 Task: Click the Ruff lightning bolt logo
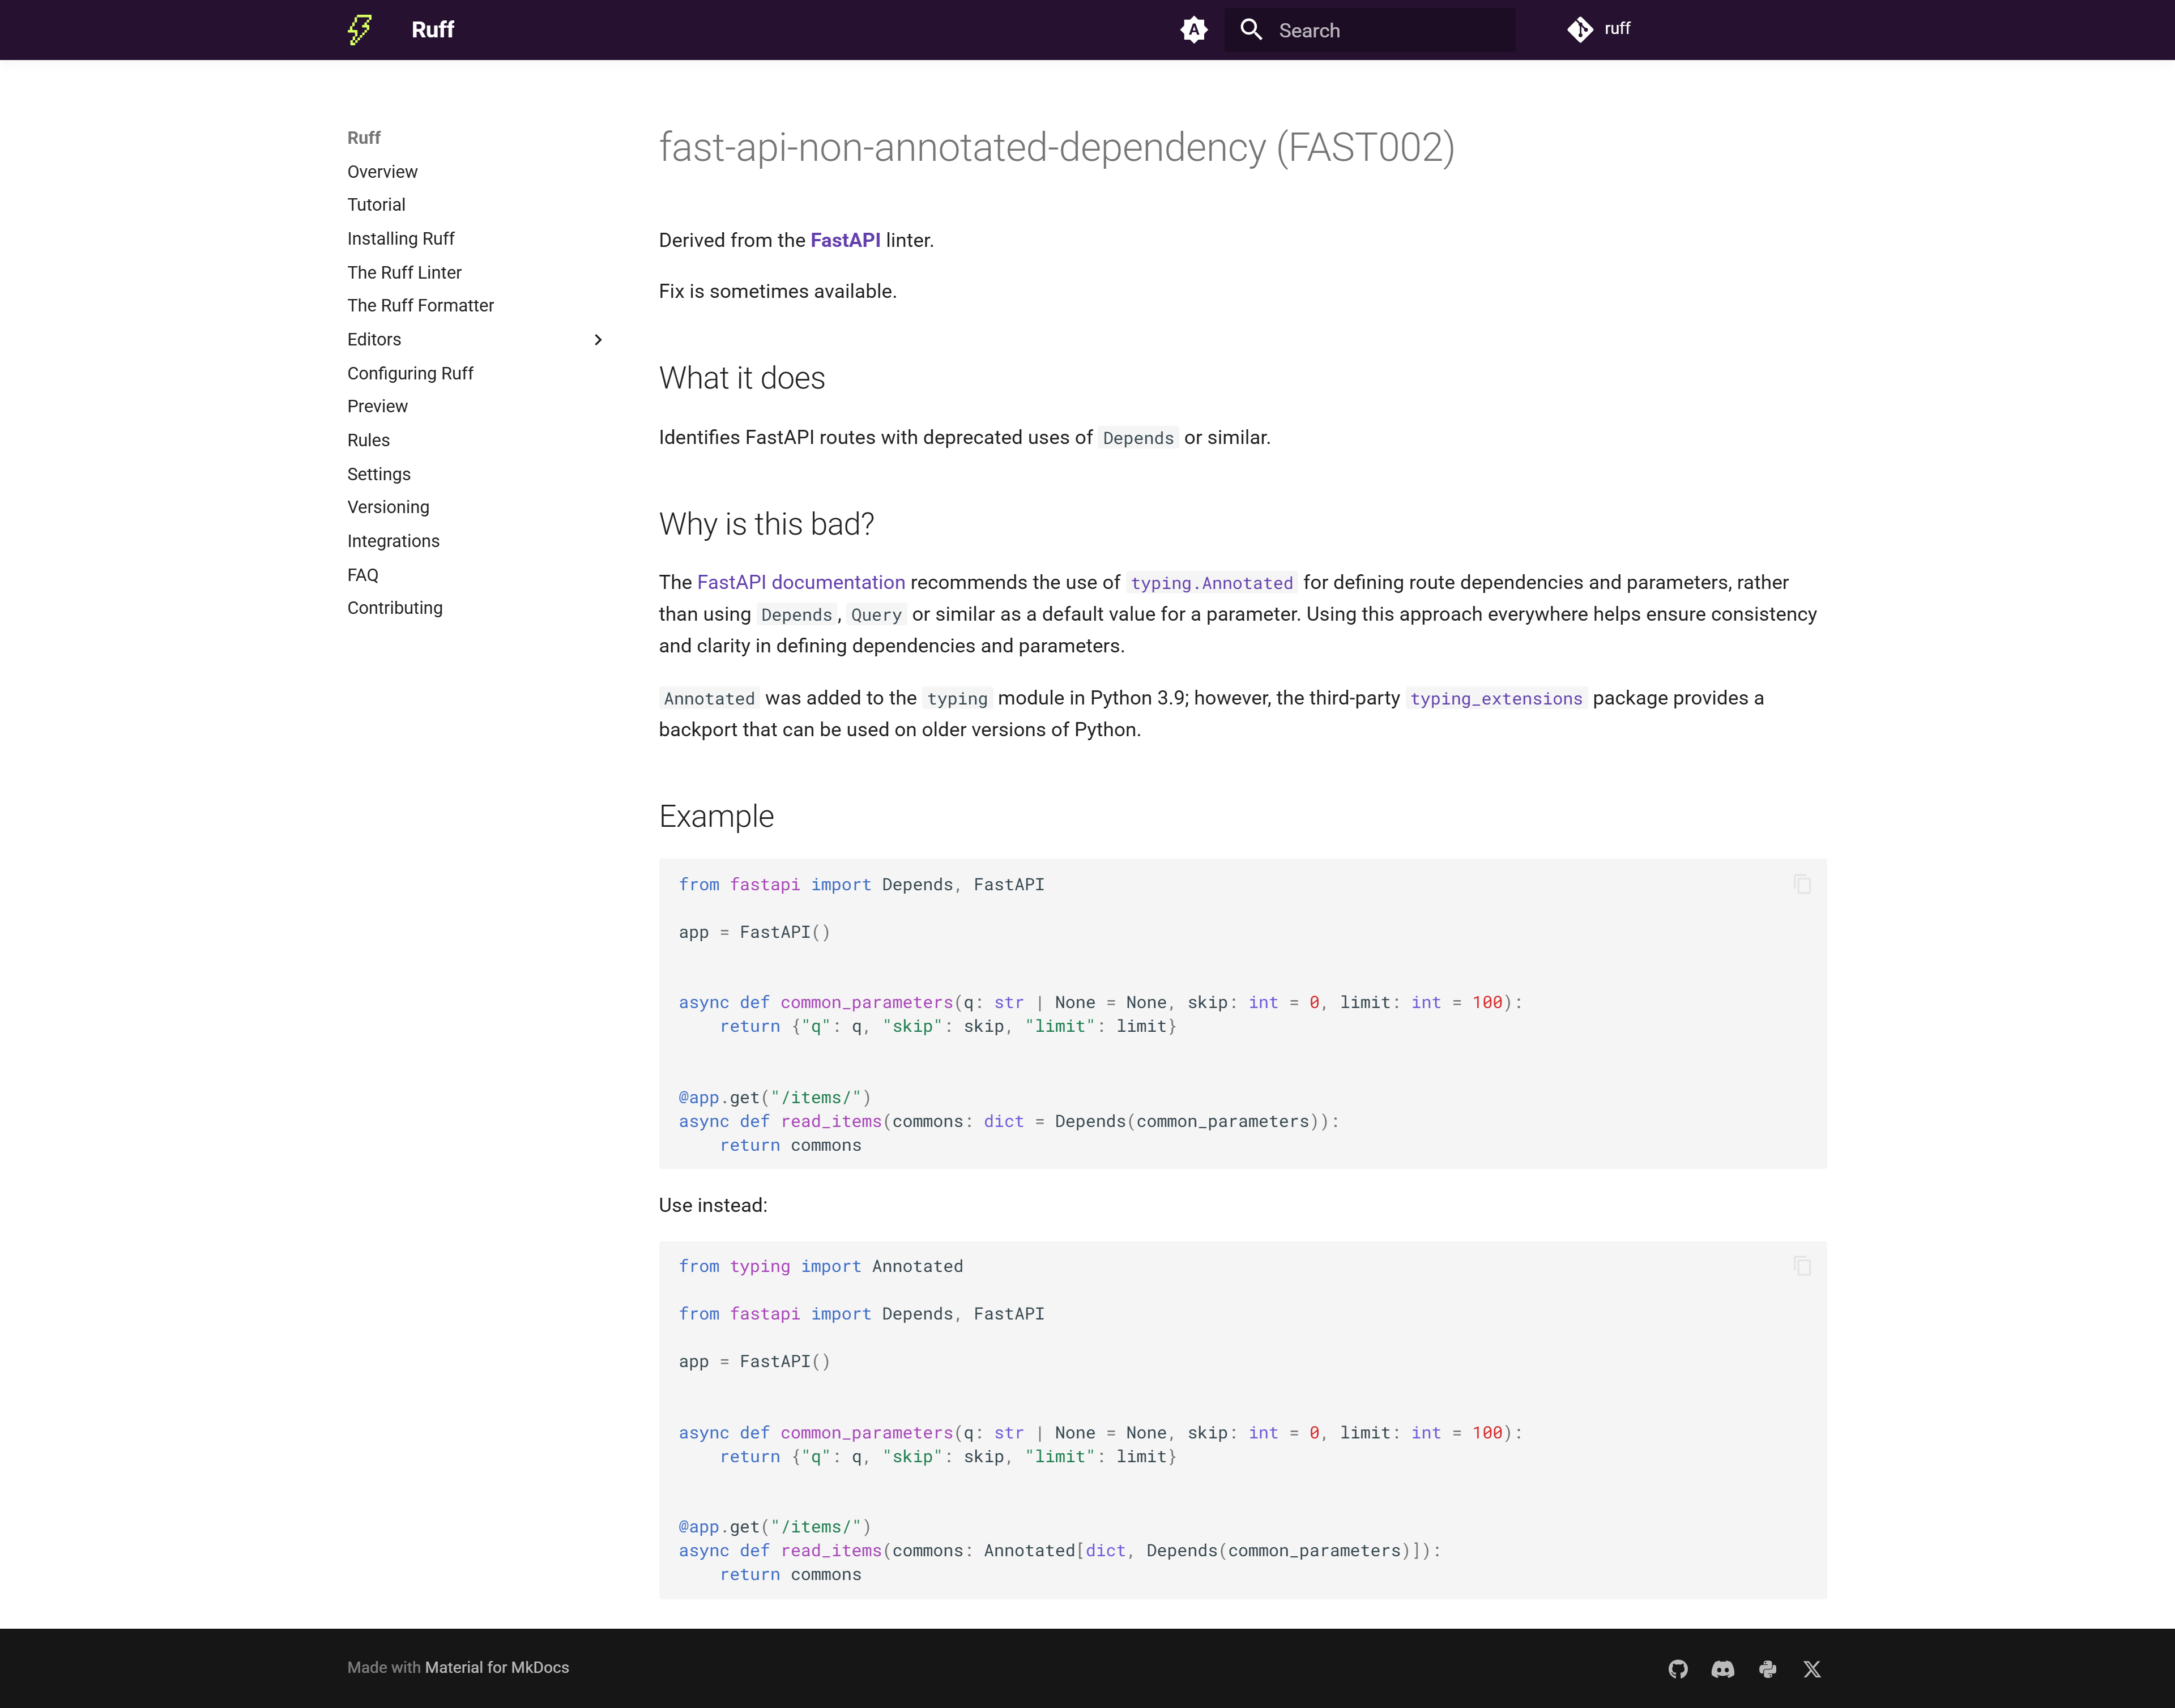click(x=360, y=30)
